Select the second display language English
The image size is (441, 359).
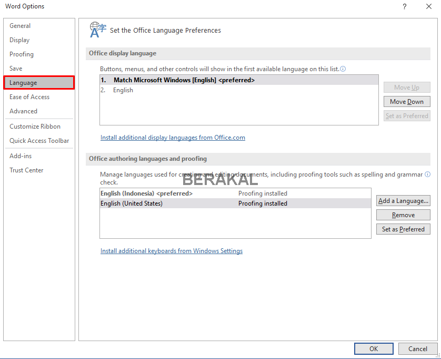[x=239, y=90]
